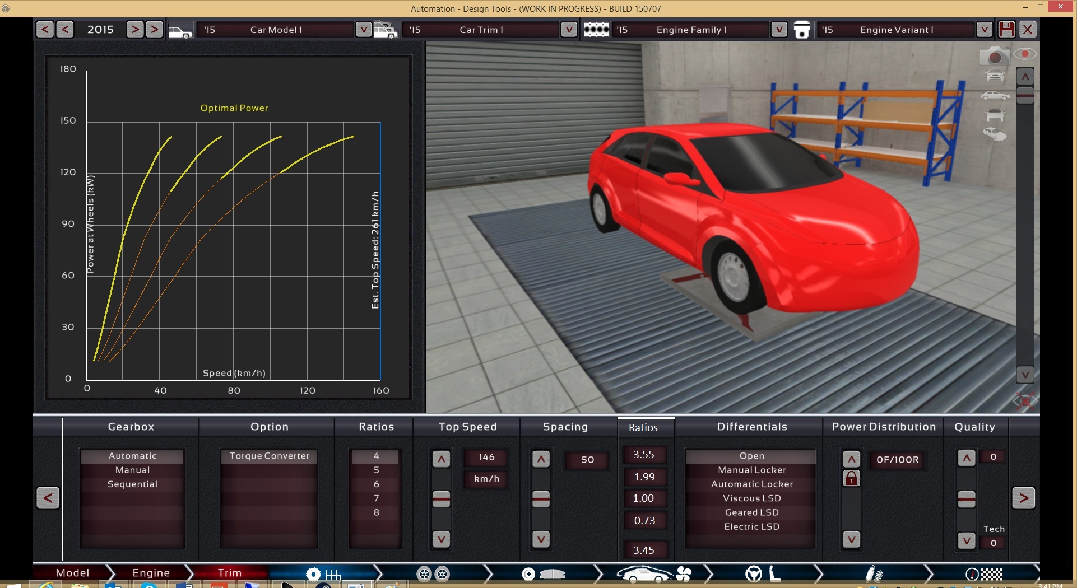The width and height of the screenshot is (1077, 588).
Task: Click the camera screenshot icon
Action: [x=994, y=57]
